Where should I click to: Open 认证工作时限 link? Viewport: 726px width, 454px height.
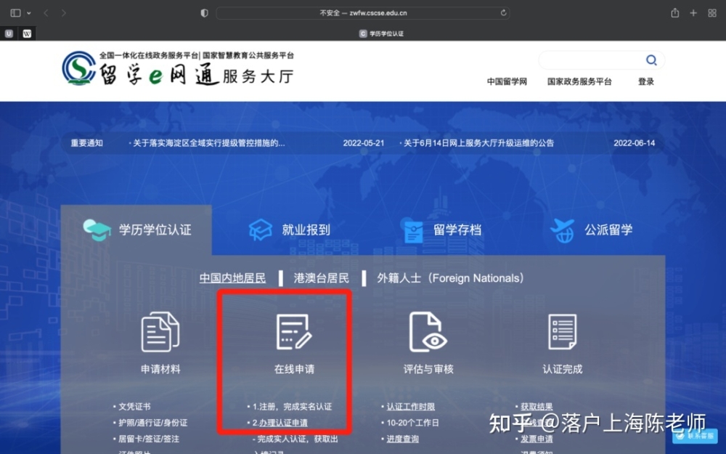pos(411,407)
